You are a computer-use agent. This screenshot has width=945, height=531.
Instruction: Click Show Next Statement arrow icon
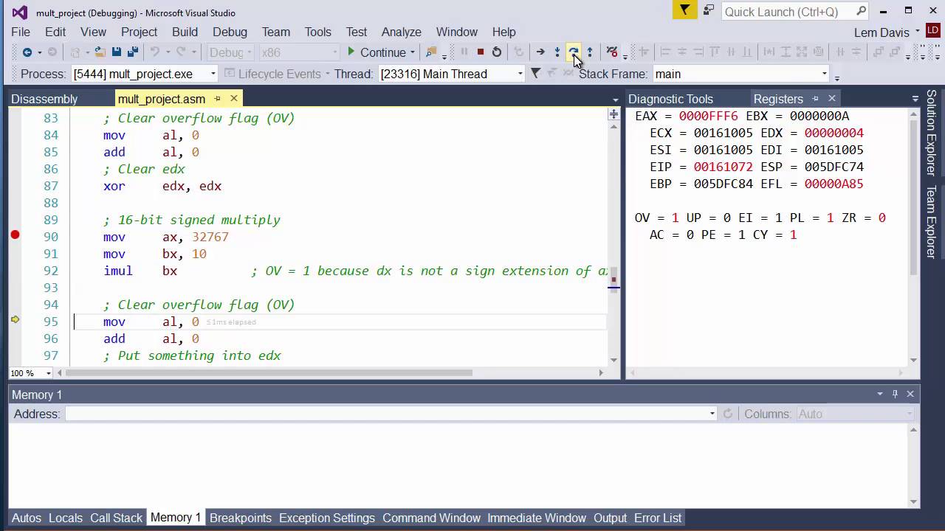(x=540, y=52)
